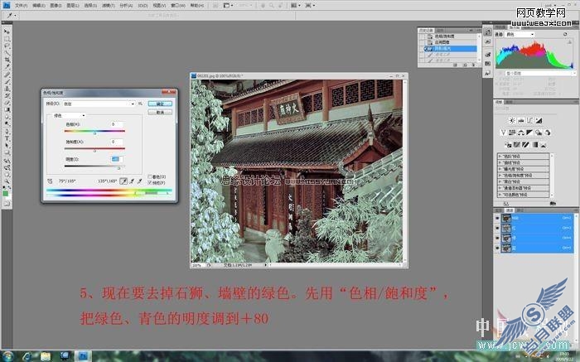Click the Threshold adjustment icon
Viewport: 580px width, 362px height.
tap(525, 145)
